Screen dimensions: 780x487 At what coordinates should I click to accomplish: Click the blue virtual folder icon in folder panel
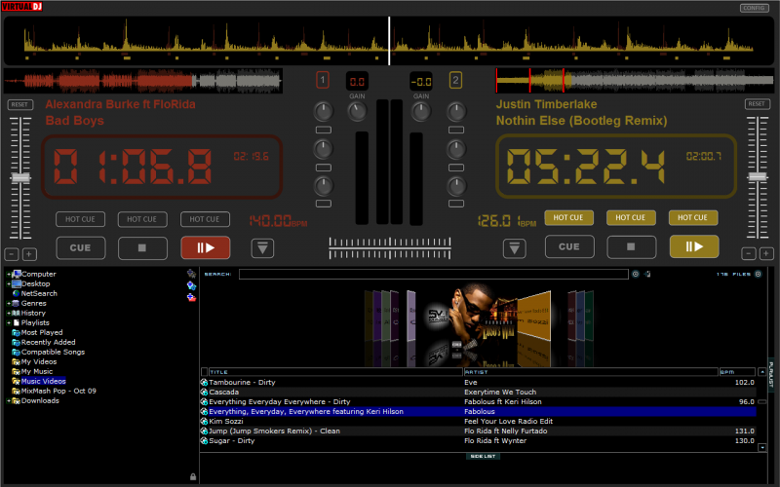click(191, 285)
